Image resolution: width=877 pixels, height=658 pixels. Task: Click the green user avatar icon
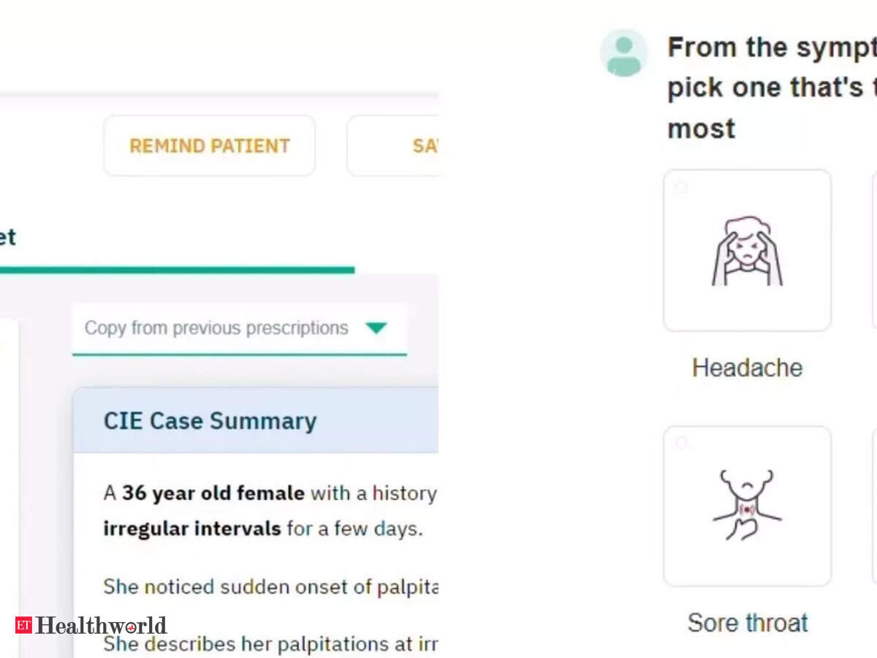point(623,53)
